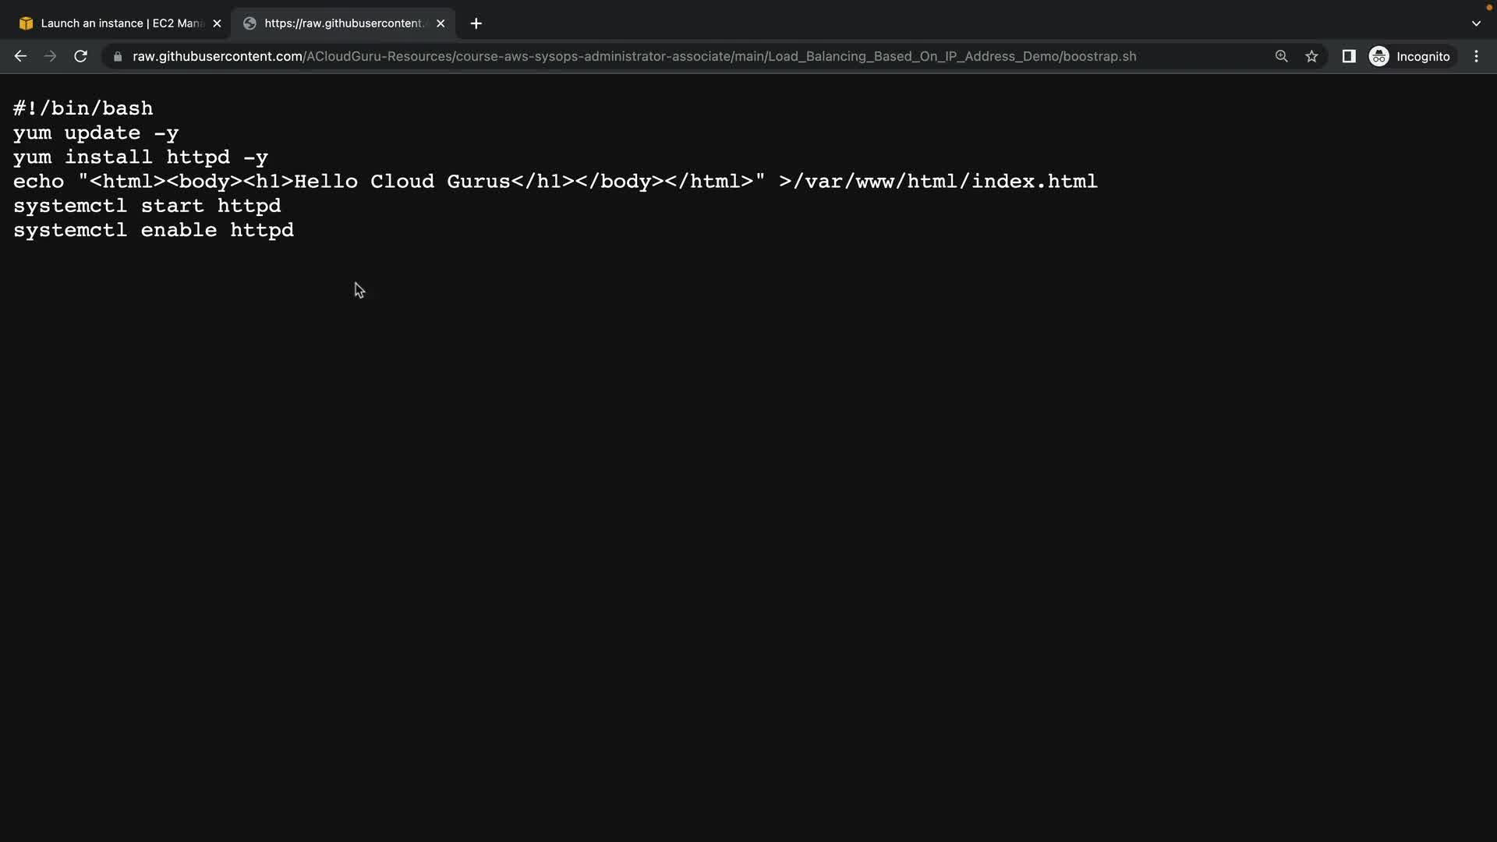
Task: Close the raw.githubusercontent tab
Action: pos(441,23)
